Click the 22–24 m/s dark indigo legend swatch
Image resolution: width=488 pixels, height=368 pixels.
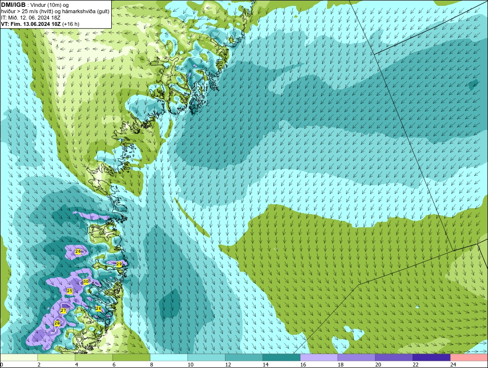pyautogui.click(x=431, y=357)
